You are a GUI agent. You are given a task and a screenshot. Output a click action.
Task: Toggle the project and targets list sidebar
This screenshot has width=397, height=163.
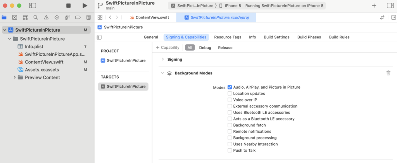[x=99, y=37]
